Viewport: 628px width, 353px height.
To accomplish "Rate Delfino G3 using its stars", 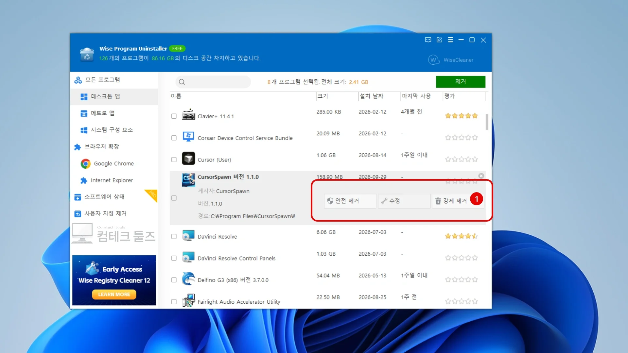I will (461, 279).
